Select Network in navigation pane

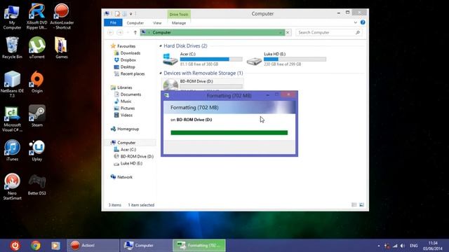(x=125, y=177)
